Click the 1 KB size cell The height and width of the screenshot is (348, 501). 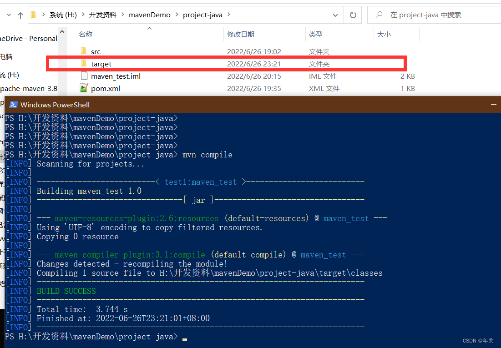(x=408, y=89)
